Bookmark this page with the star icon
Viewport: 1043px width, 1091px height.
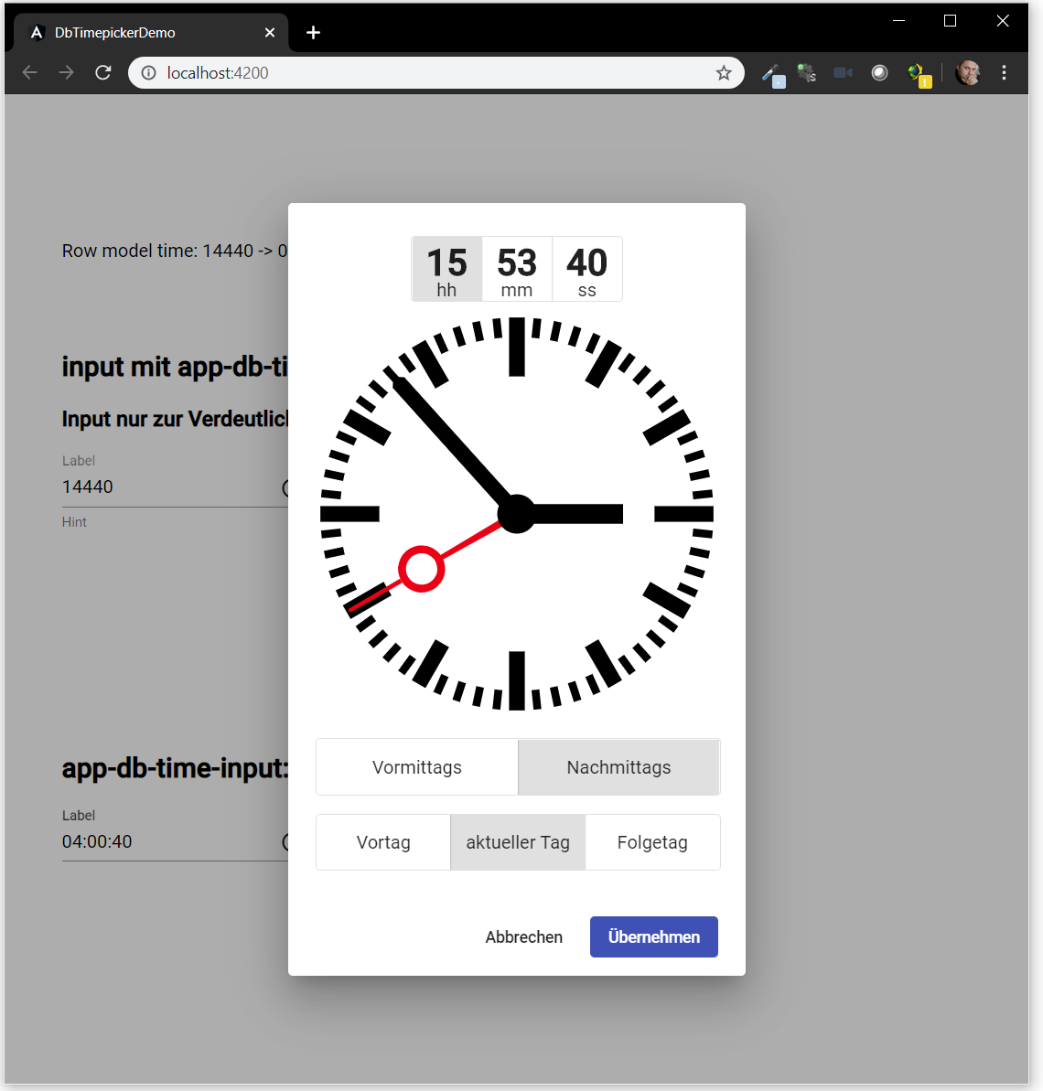coord(724,73)
